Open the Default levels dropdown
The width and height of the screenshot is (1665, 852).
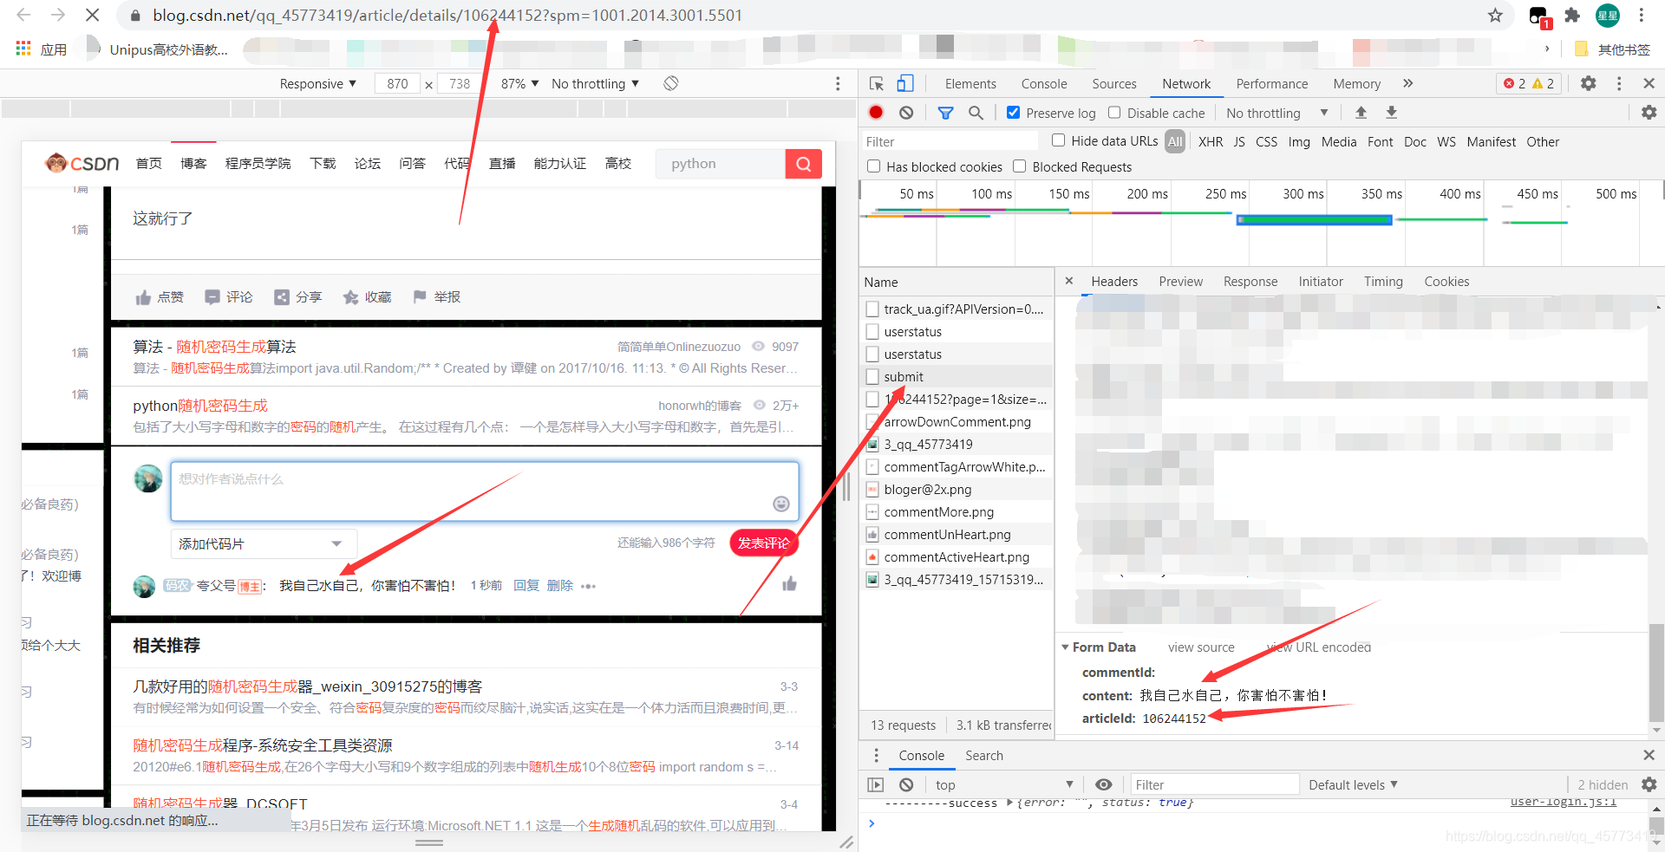pos(1353,784)
